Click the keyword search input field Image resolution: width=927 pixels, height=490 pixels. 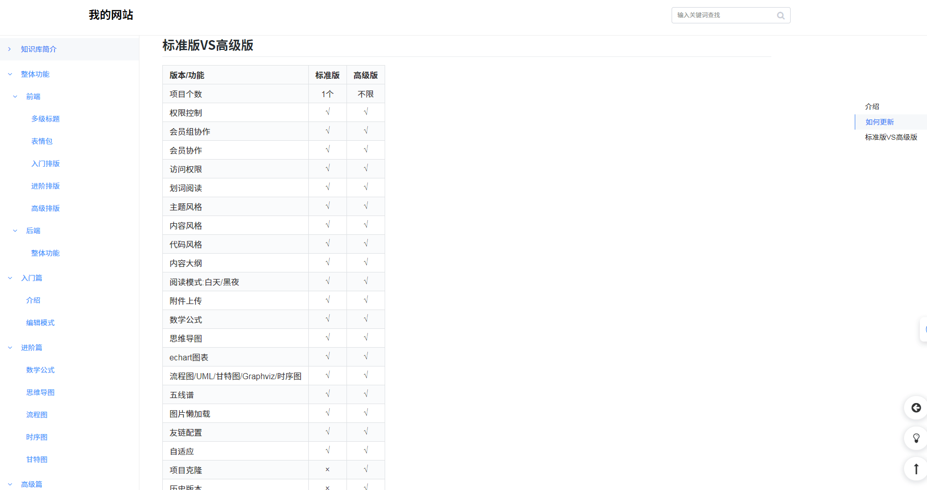click(x=722, y=15)
